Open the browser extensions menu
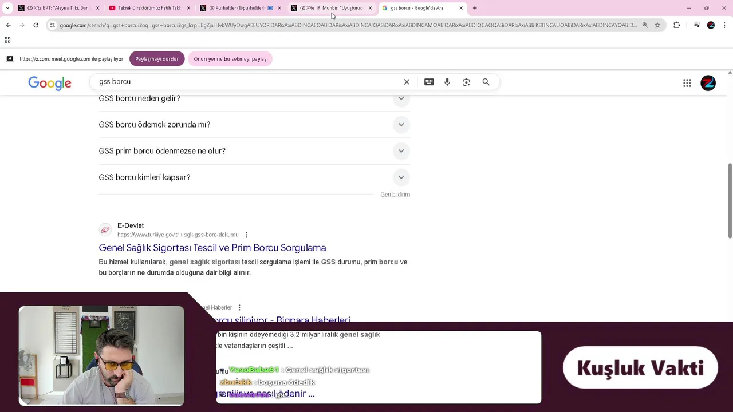Image resolution: width=733 pixels, height=412 pixels. pos(677,25)
